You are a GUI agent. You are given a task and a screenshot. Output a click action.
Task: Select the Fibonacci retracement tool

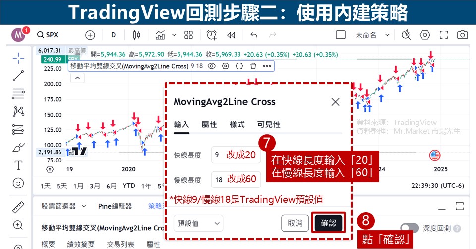pos(18,94)
